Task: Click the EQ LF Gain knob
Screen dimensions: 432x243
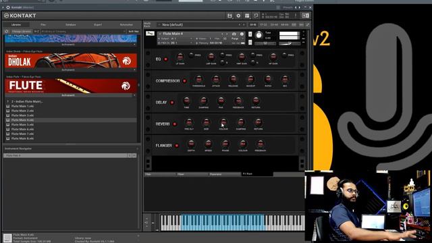Action: [180, 57]
